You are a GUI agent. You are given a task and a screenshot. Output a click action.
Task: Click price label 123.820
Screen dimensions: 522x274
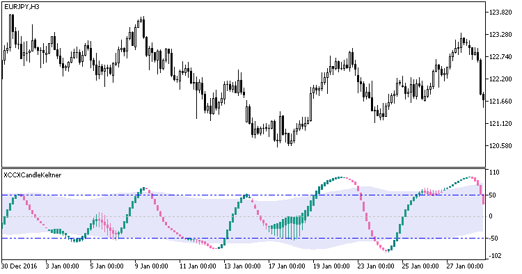[x=500, y=13]
